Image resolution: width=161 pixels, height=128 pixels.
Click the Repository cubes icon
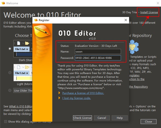click(134, 47)
